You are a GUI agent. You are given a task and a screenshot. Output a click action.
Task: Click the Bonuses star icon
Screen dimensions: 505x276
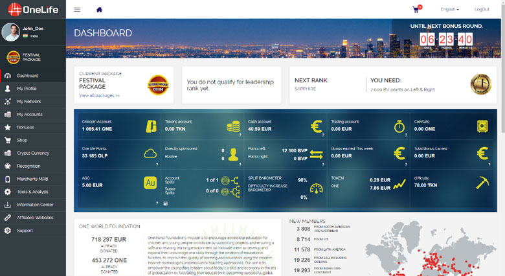8,128
